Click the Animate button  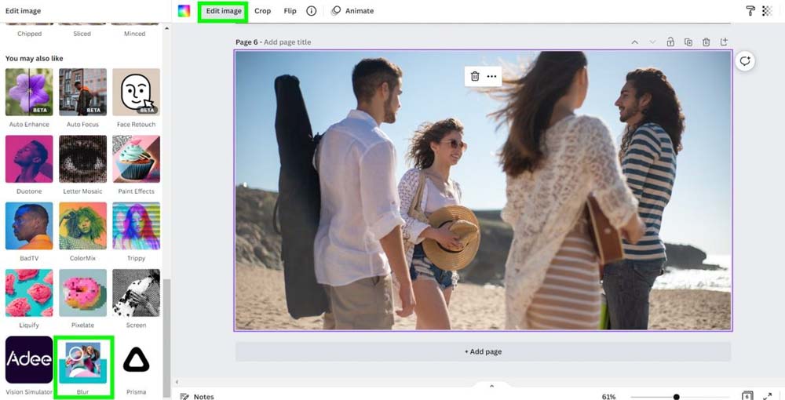pyautogui.click(x=352, y=11)
